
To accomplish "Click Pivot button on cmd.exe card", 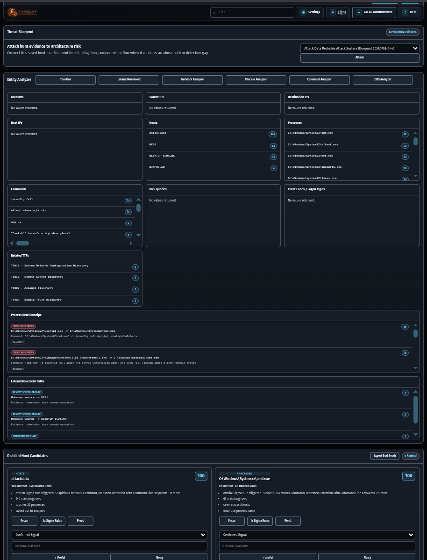I will [x=288, y=521].
